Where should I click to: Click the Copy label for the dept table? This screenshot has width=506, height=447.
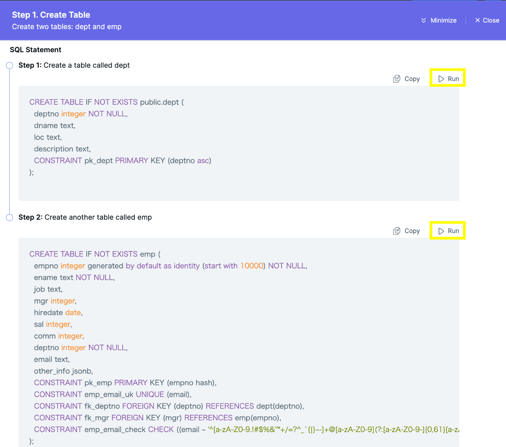coord(412,78)
